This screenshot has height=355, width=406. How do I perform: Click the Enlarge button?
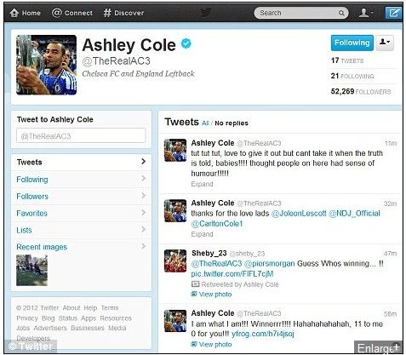[378, 347]
